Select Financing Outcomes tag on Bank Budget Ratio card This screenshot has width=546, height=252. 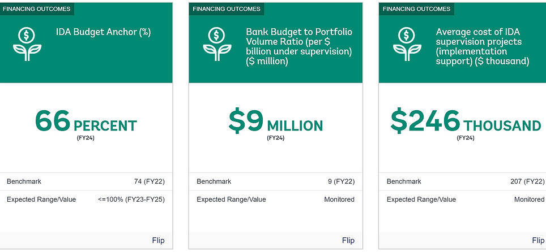[x=227, y=9]
